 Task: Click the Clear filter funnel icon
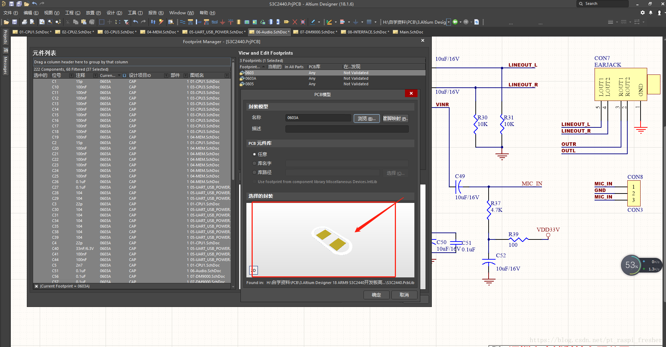click(126, 22)
